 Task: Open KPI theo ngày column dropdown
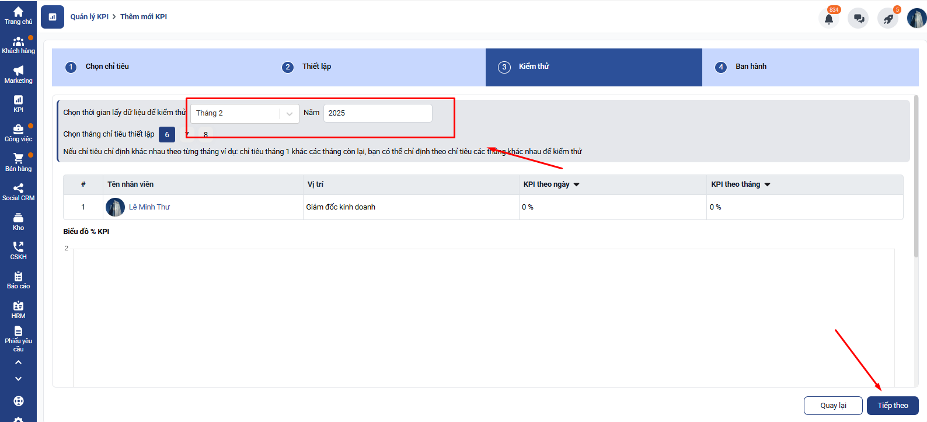576,184
